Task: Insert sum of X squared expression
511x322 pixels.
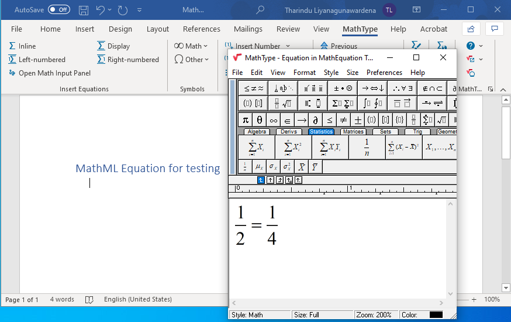Action: [x=294, y=147]
